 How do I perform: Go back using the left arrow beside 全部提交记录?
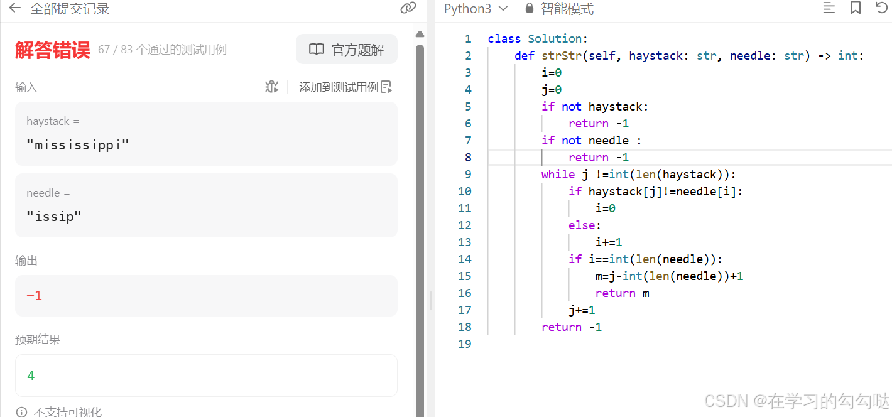tap(14, 9)
